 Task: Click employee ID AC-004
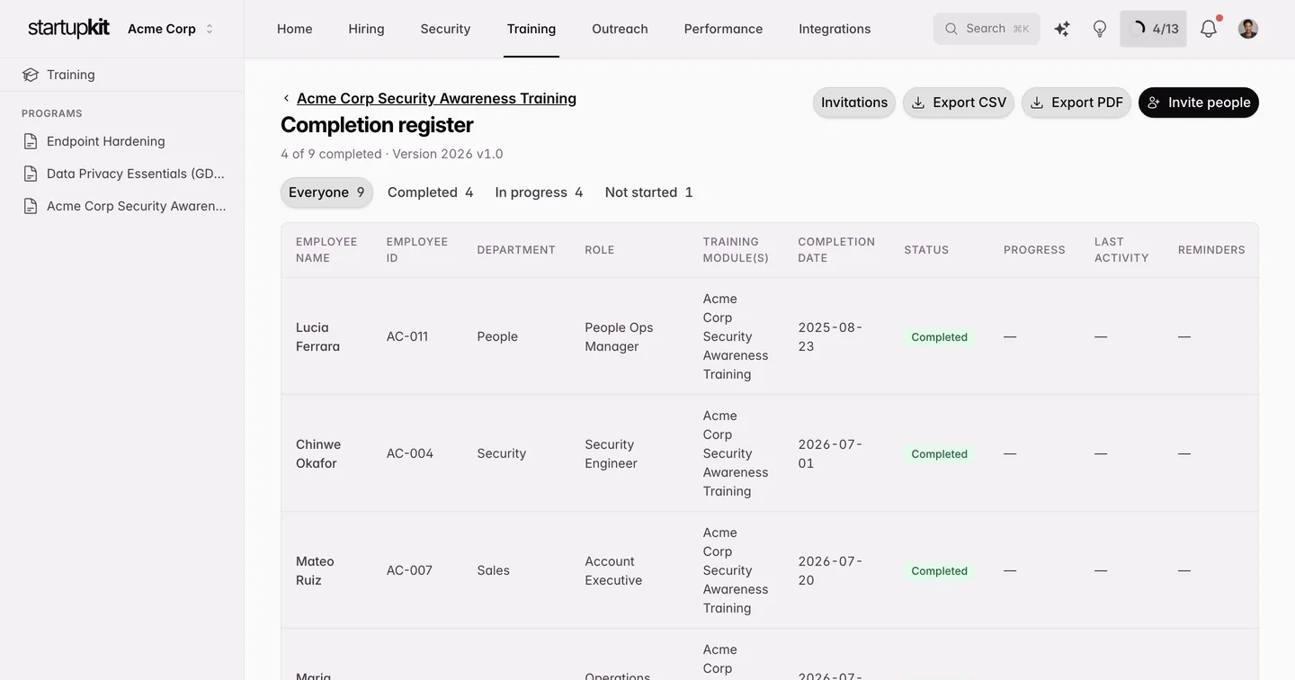410,453
